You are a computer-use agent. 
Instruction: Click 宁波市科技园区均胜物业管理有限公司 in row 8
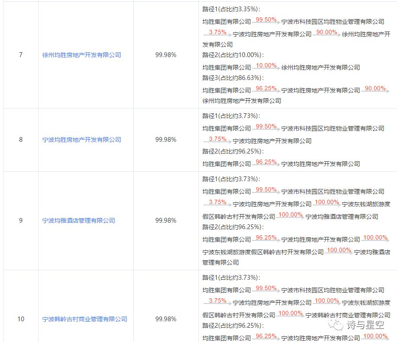[332, 128]
